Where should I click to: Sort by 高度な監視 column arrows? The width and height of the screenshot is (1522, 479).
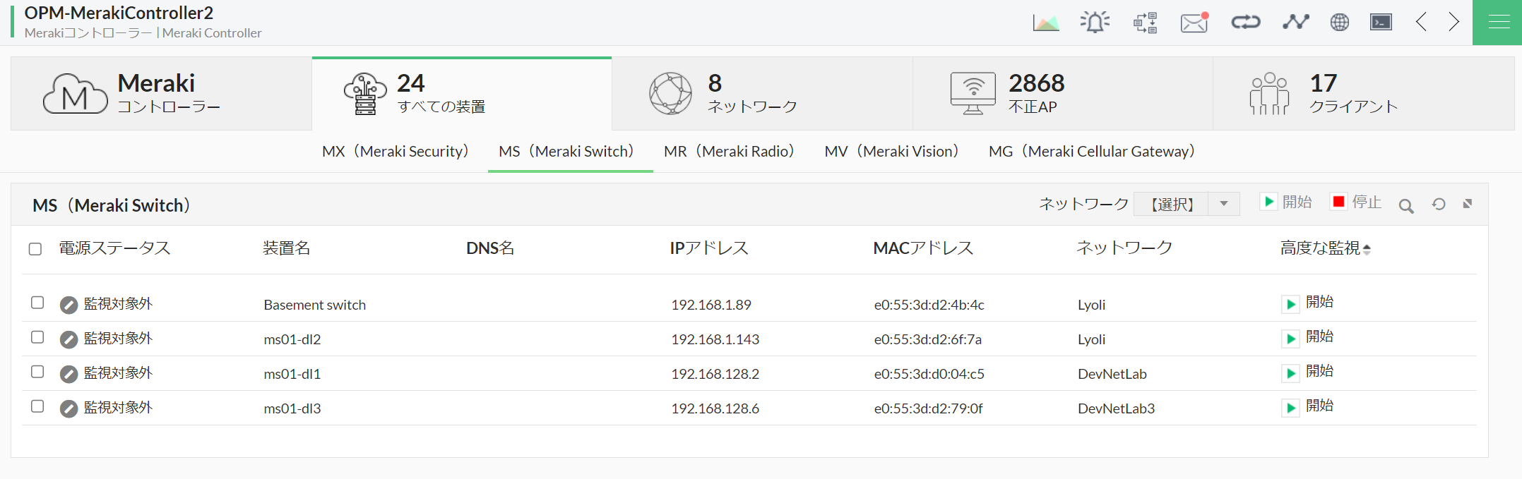point(1367,249)
